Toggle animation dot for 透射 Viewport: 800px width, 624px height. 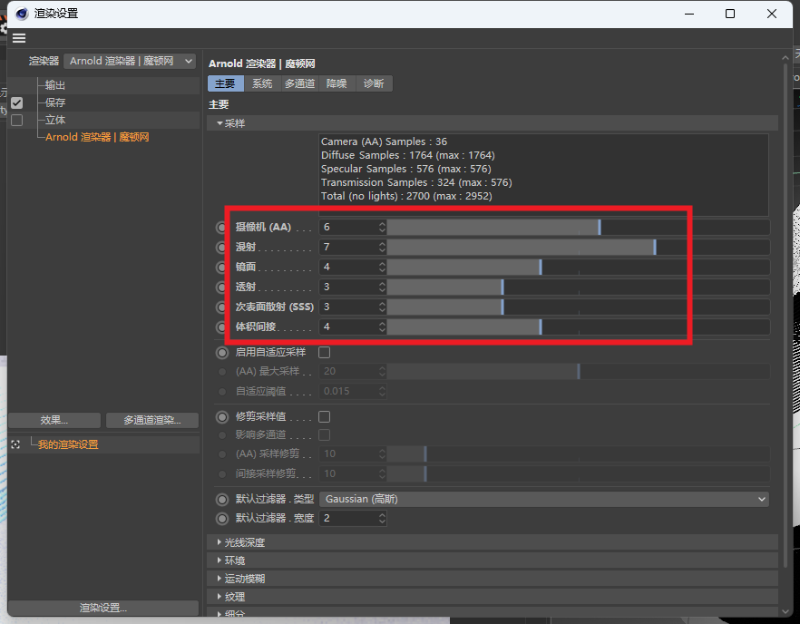[x=222, y=288]
